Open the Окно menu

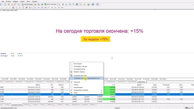[28, 2]
